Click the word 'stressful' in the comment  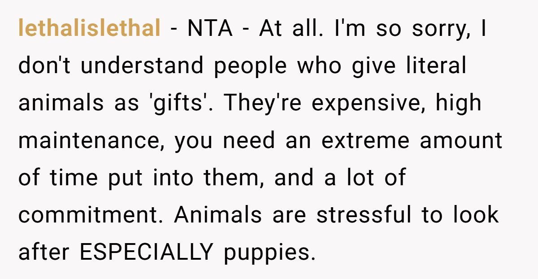(364, 215)
